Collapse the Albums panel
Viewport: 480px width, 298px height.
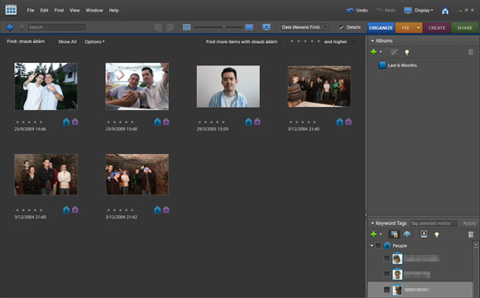pos(372,41)
